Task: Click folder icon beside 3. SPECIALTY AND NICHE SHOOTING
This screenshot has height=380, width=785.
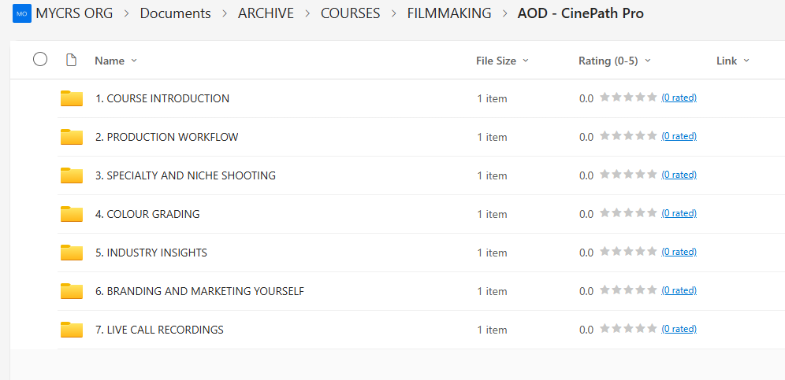Action: coord(72,175)
